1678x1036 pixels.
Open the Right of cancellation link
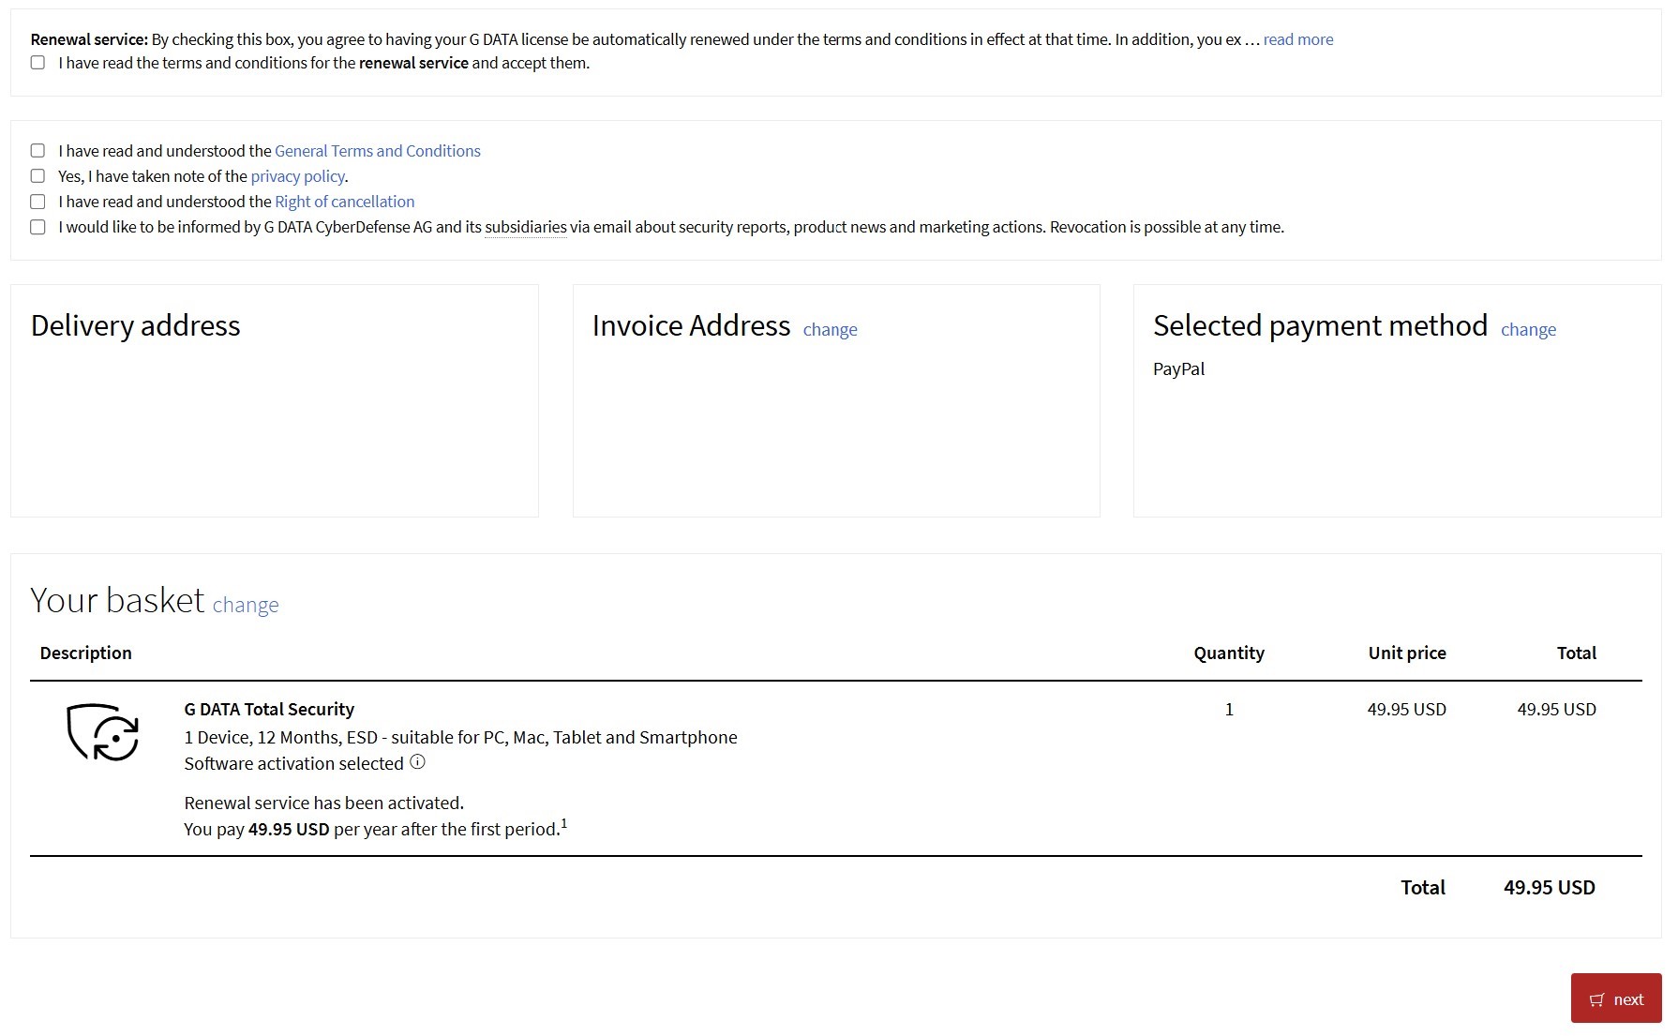point(345,202)
